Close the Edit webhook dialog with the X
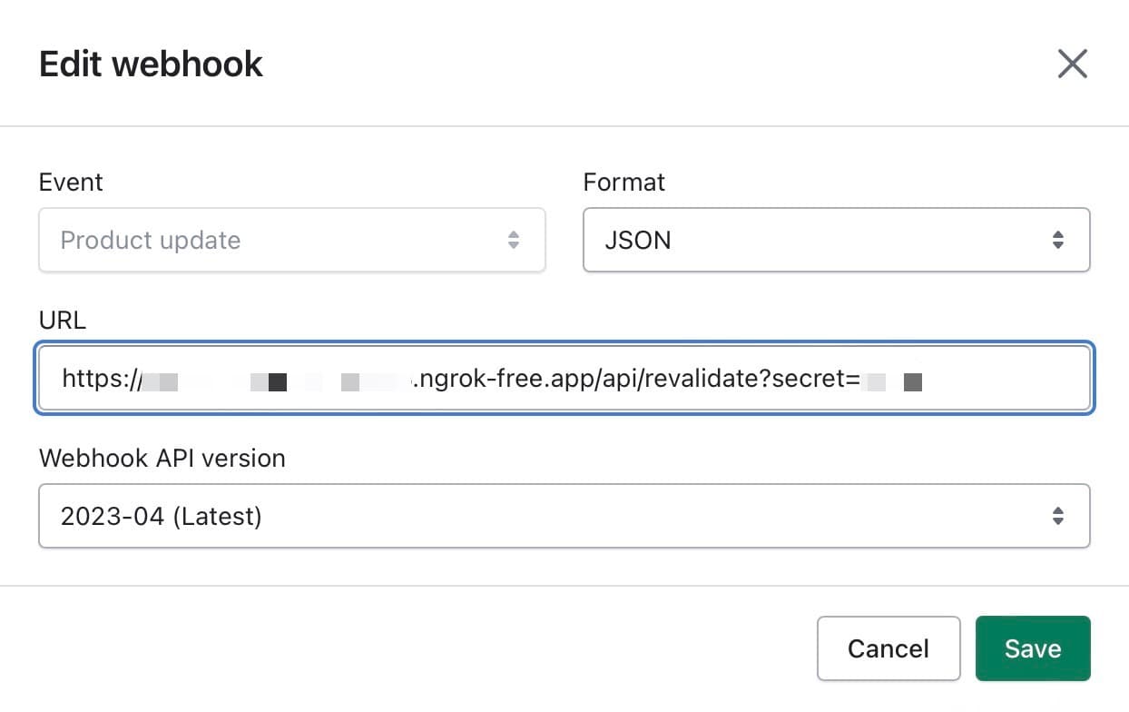1129x712 pixels. pyautogui.click(x=1072, y=64)
